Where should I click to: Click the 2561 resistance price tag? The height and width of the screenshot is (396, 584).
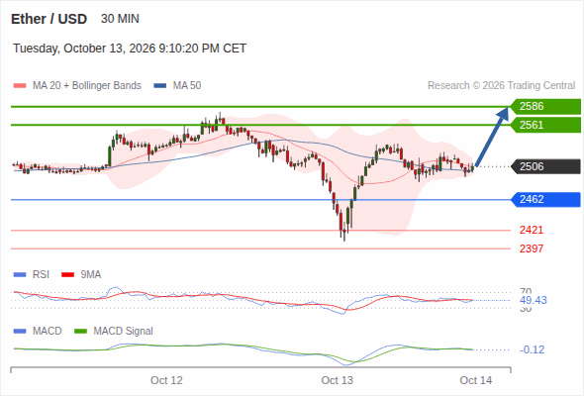click(x=545, y=125)
